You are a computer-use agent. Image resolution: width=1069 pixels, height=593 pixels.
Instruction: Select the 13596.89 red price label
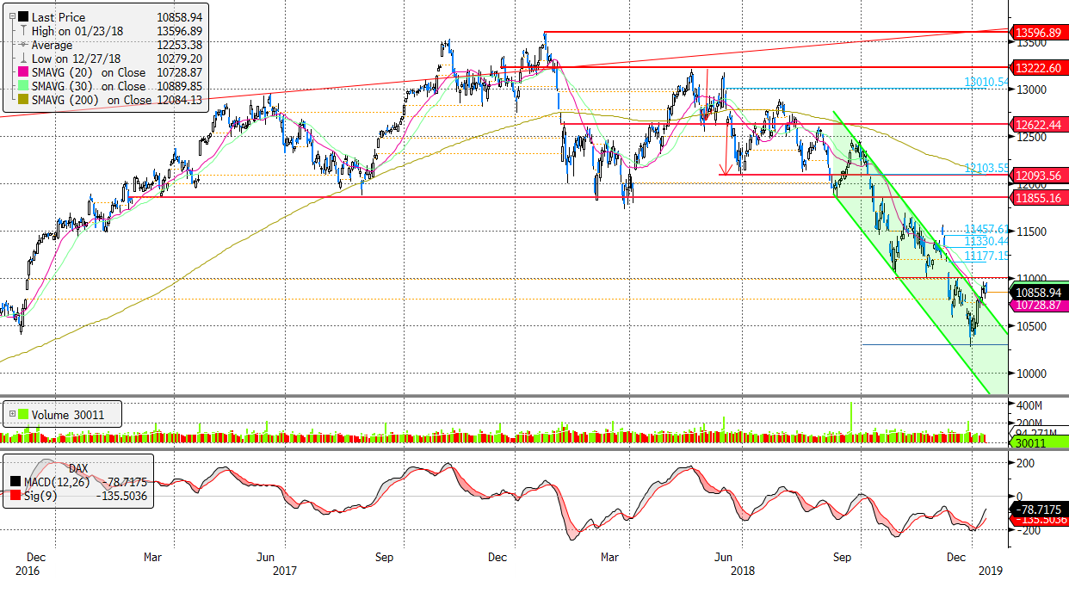1040,31
